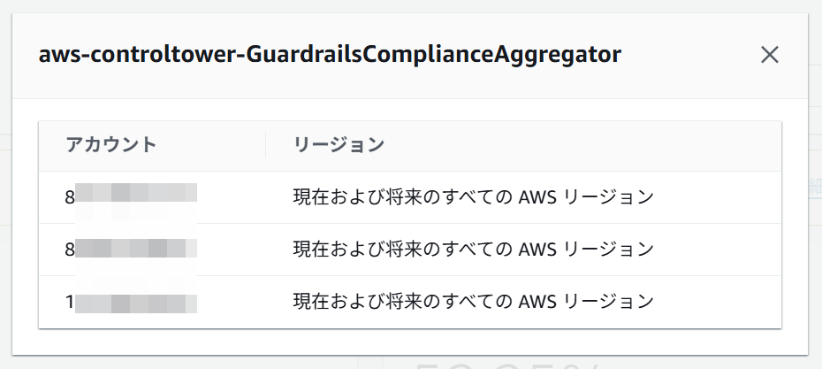Click the leading digit 8 in the first row
822x369 pixels.
[70, 196]
